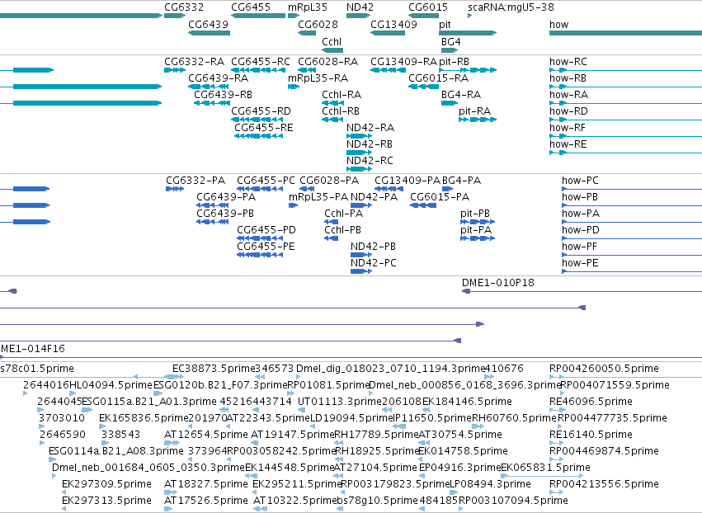The width and height of the screenshot is (702, 513).
Task: Open EST EK184146.5prime
Action: 468,402
